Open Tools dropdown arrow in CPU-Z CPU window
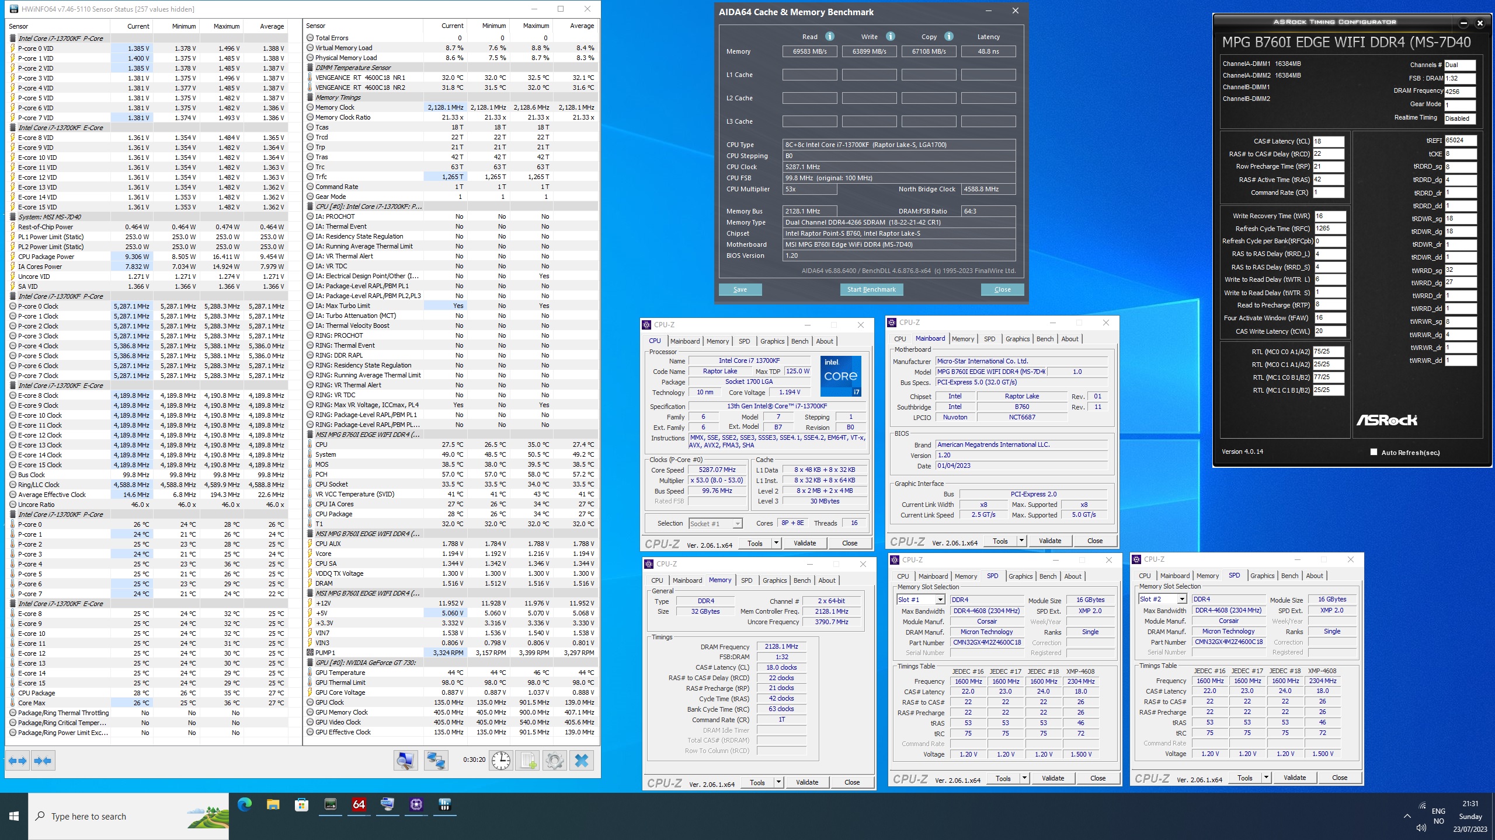Viewport: 1495px width, 840px height. [x=776, y=543]
